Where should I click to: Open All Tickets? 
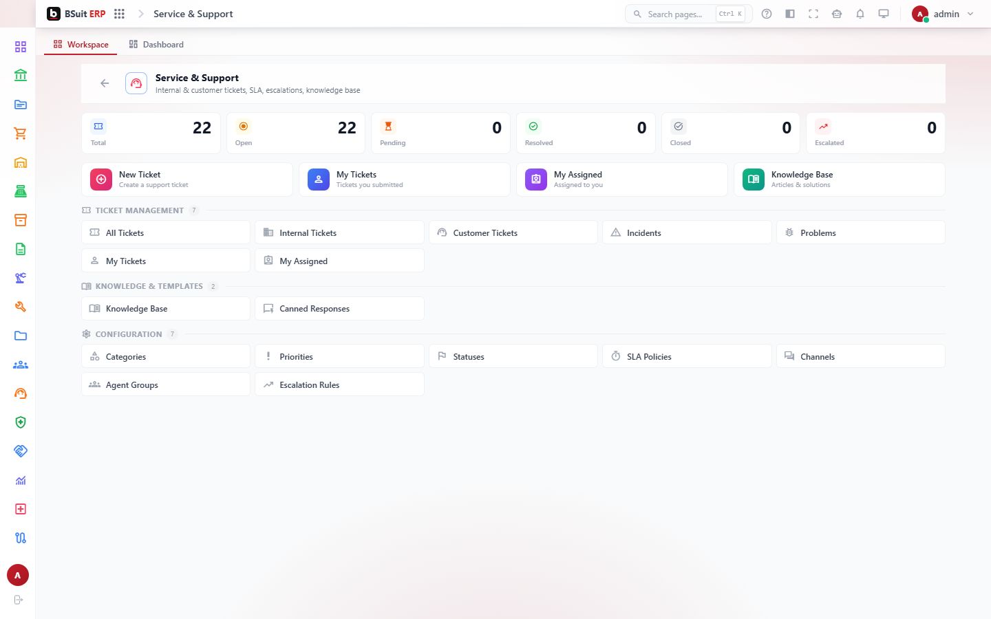tap(166, 232)
